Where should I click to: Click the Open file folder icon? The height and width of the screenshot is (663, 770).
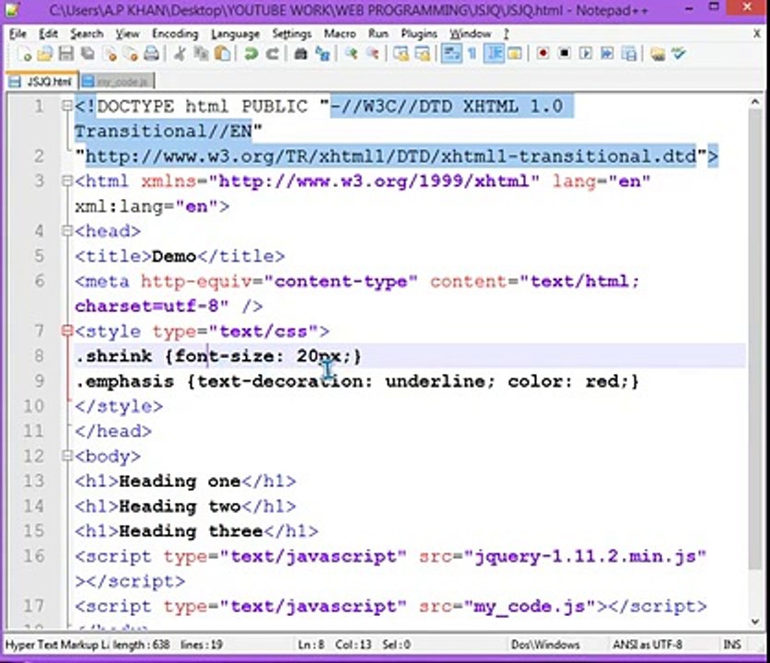tap(45, 53)
